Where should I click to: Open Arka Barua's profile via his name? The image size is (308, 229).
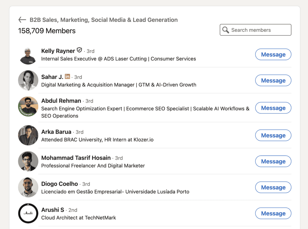pos(56,132)
